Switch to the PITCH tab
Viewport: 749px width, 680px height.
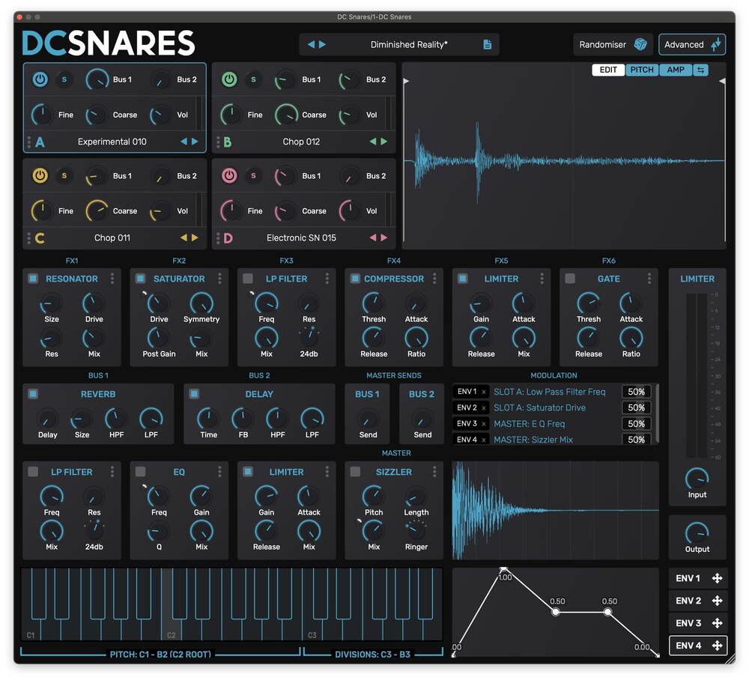(x=642, y=70)
